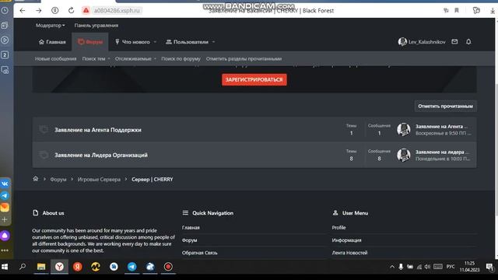
Task: Click Сервер | CHERRY breadcrumb
Action: pos(153,180)
